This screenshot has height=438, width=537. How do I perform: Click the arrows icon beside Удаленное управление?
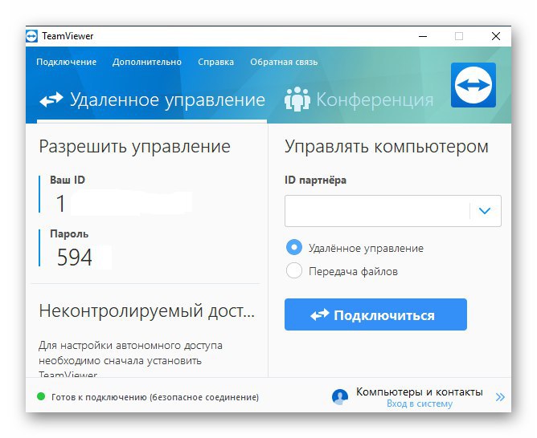pos(51,99)
